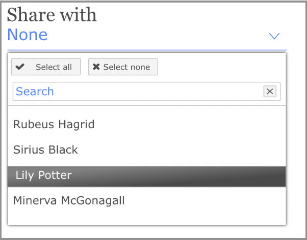
Task: Toggle Sirius Black selection
Action: point(46,150)
